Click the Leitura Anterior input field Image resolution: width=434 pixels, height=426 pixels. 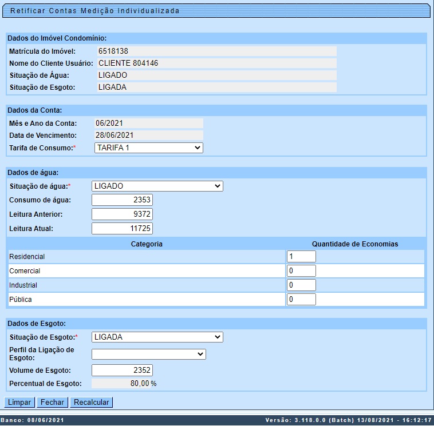click(122, 214)
